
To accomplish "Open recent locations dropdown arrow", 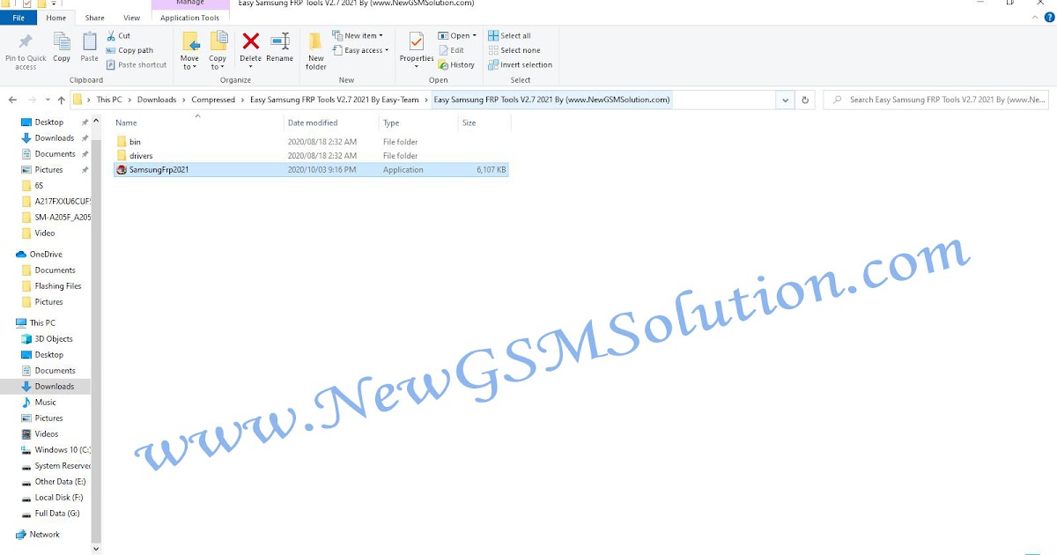I will pos(47,100).
